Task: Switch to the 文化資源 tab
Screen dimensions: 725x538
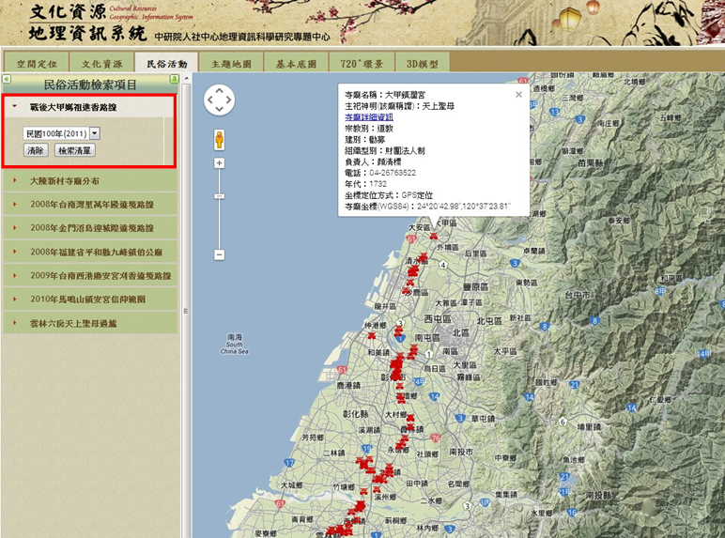Action: (x=100, y=64)
